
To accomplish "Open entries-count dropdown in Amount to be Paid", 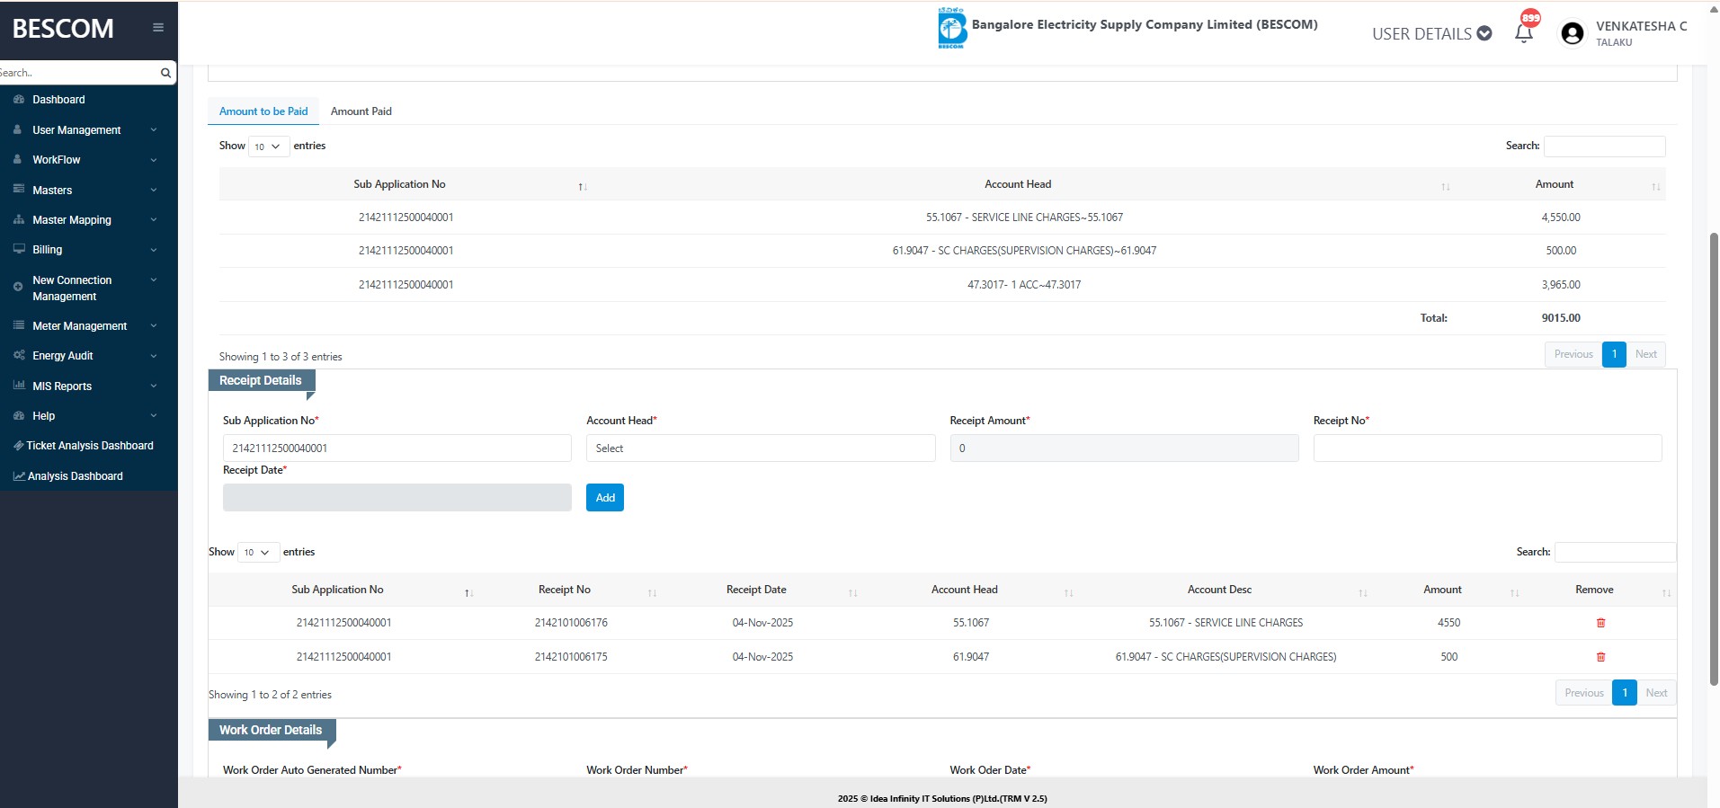I will click(269, 147).
